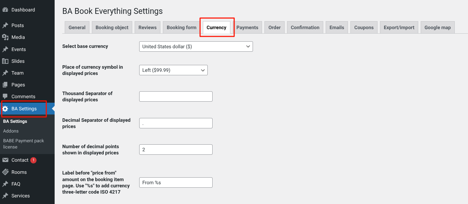Click the number of decimal points field
The height and width of the screenshot is (204, 468).
pos(176,150)
